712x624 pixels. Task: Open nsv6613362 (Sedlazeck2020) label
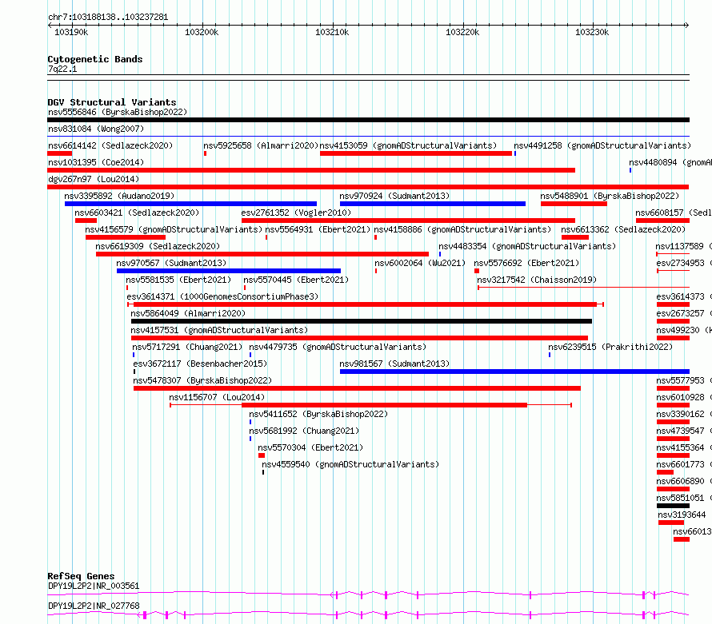point(623,229)
